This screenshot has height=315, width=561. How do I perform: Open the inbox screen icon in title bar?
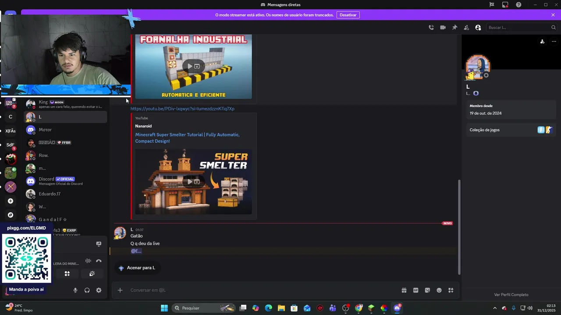pos(505,5)
